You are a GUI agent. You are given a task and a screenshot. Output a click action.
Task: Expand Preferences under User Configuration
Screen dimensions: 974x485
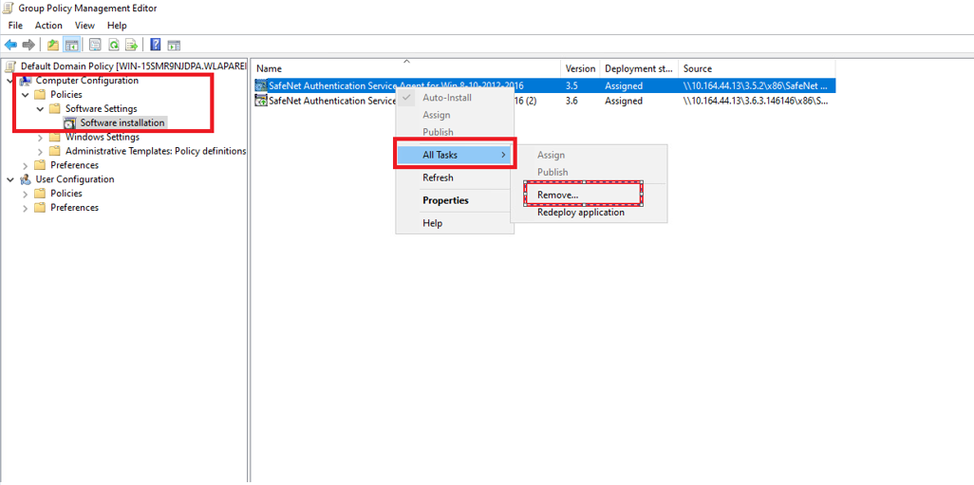click(x=25, y=208)
